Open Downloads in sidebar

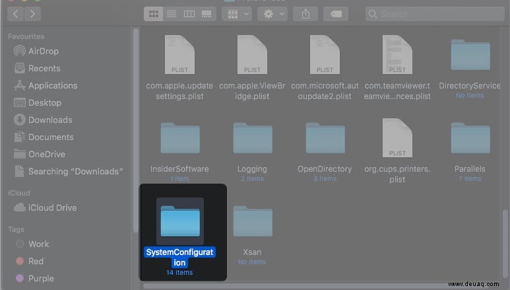pos(43,120)
